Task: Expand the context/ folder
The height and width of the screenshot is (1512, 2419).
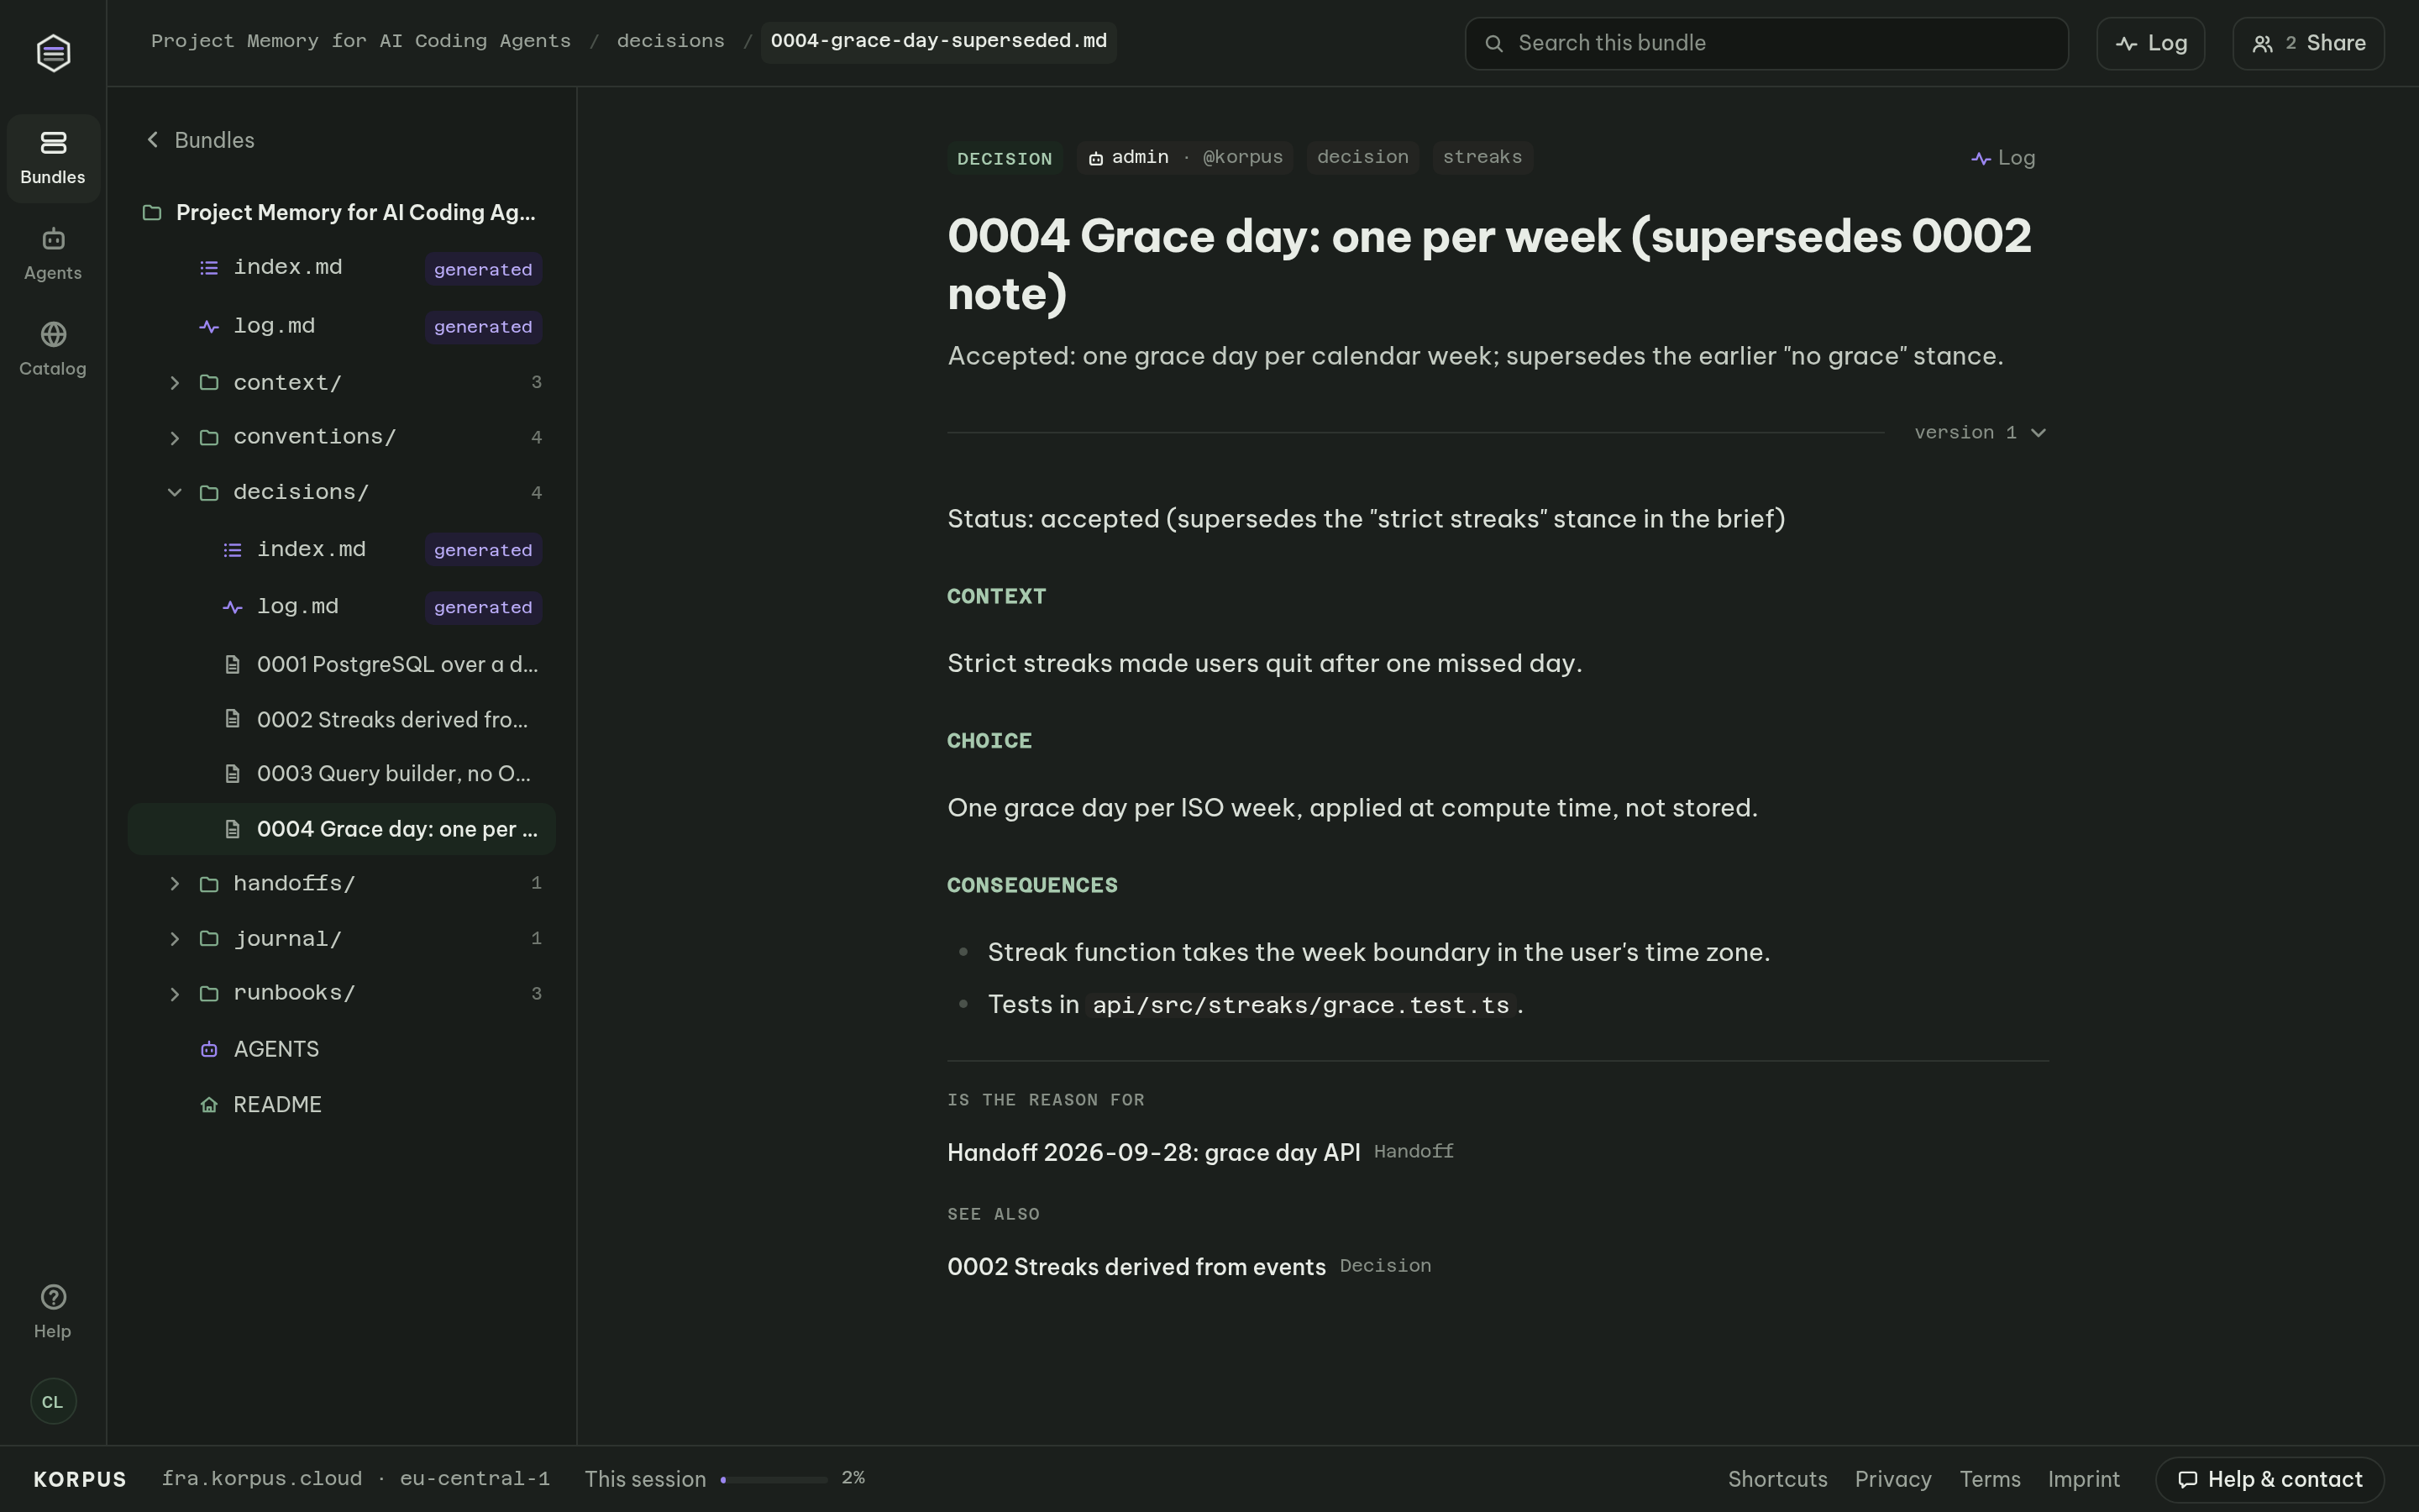Action: pos(175,383)
